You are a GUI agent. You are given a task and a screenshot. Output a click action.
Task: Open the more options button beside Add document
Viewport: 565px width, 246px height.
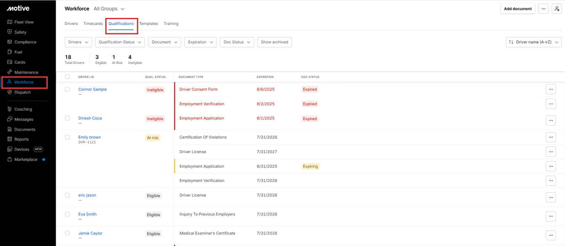click(x=543, y=9)
